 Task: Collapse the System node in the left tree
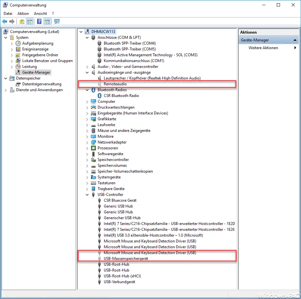(x=6, y=37)
